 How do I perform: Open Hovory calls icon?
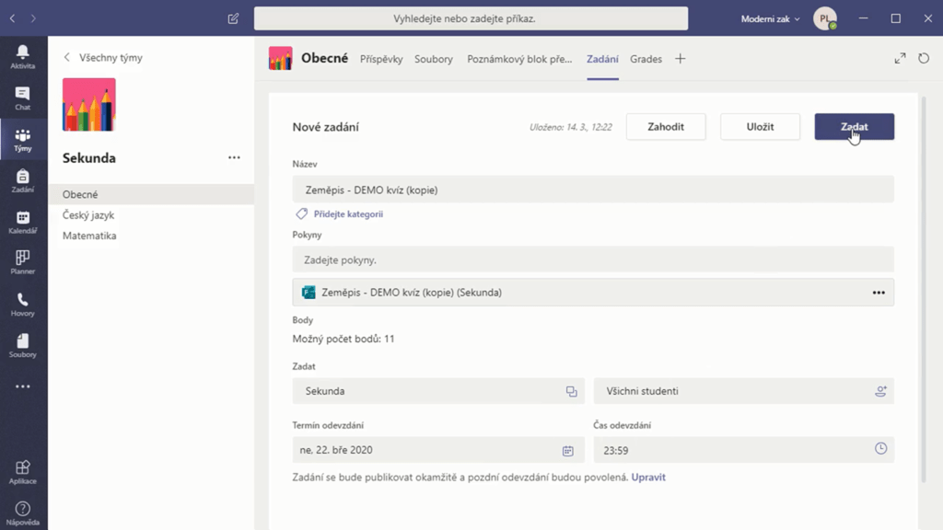[23, 305]
